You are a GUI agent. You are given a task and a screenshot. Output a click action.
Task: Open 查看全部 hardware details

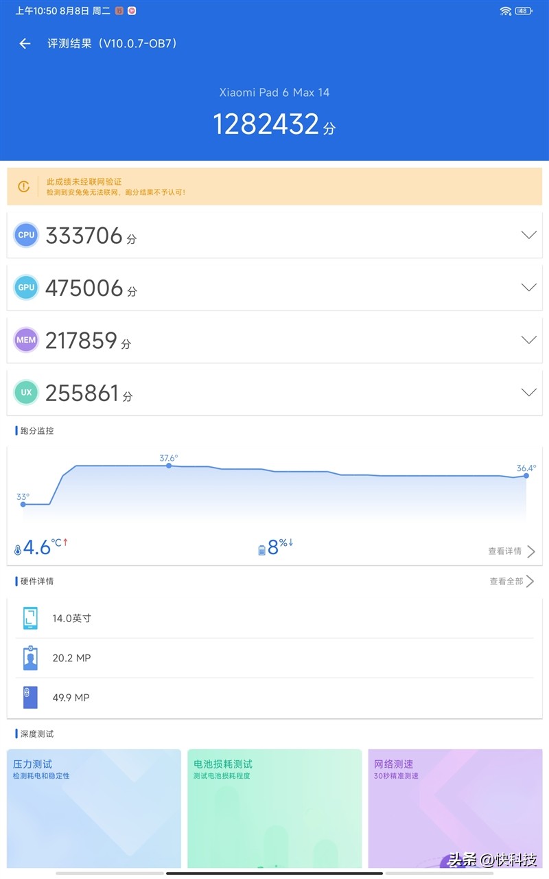[512, 581]
